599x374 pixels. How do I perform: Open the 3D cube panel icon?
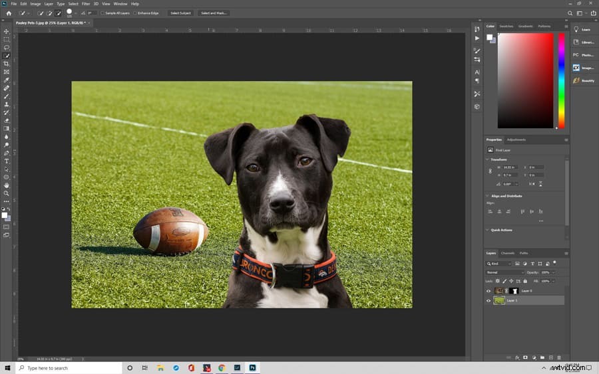(477, 107)
